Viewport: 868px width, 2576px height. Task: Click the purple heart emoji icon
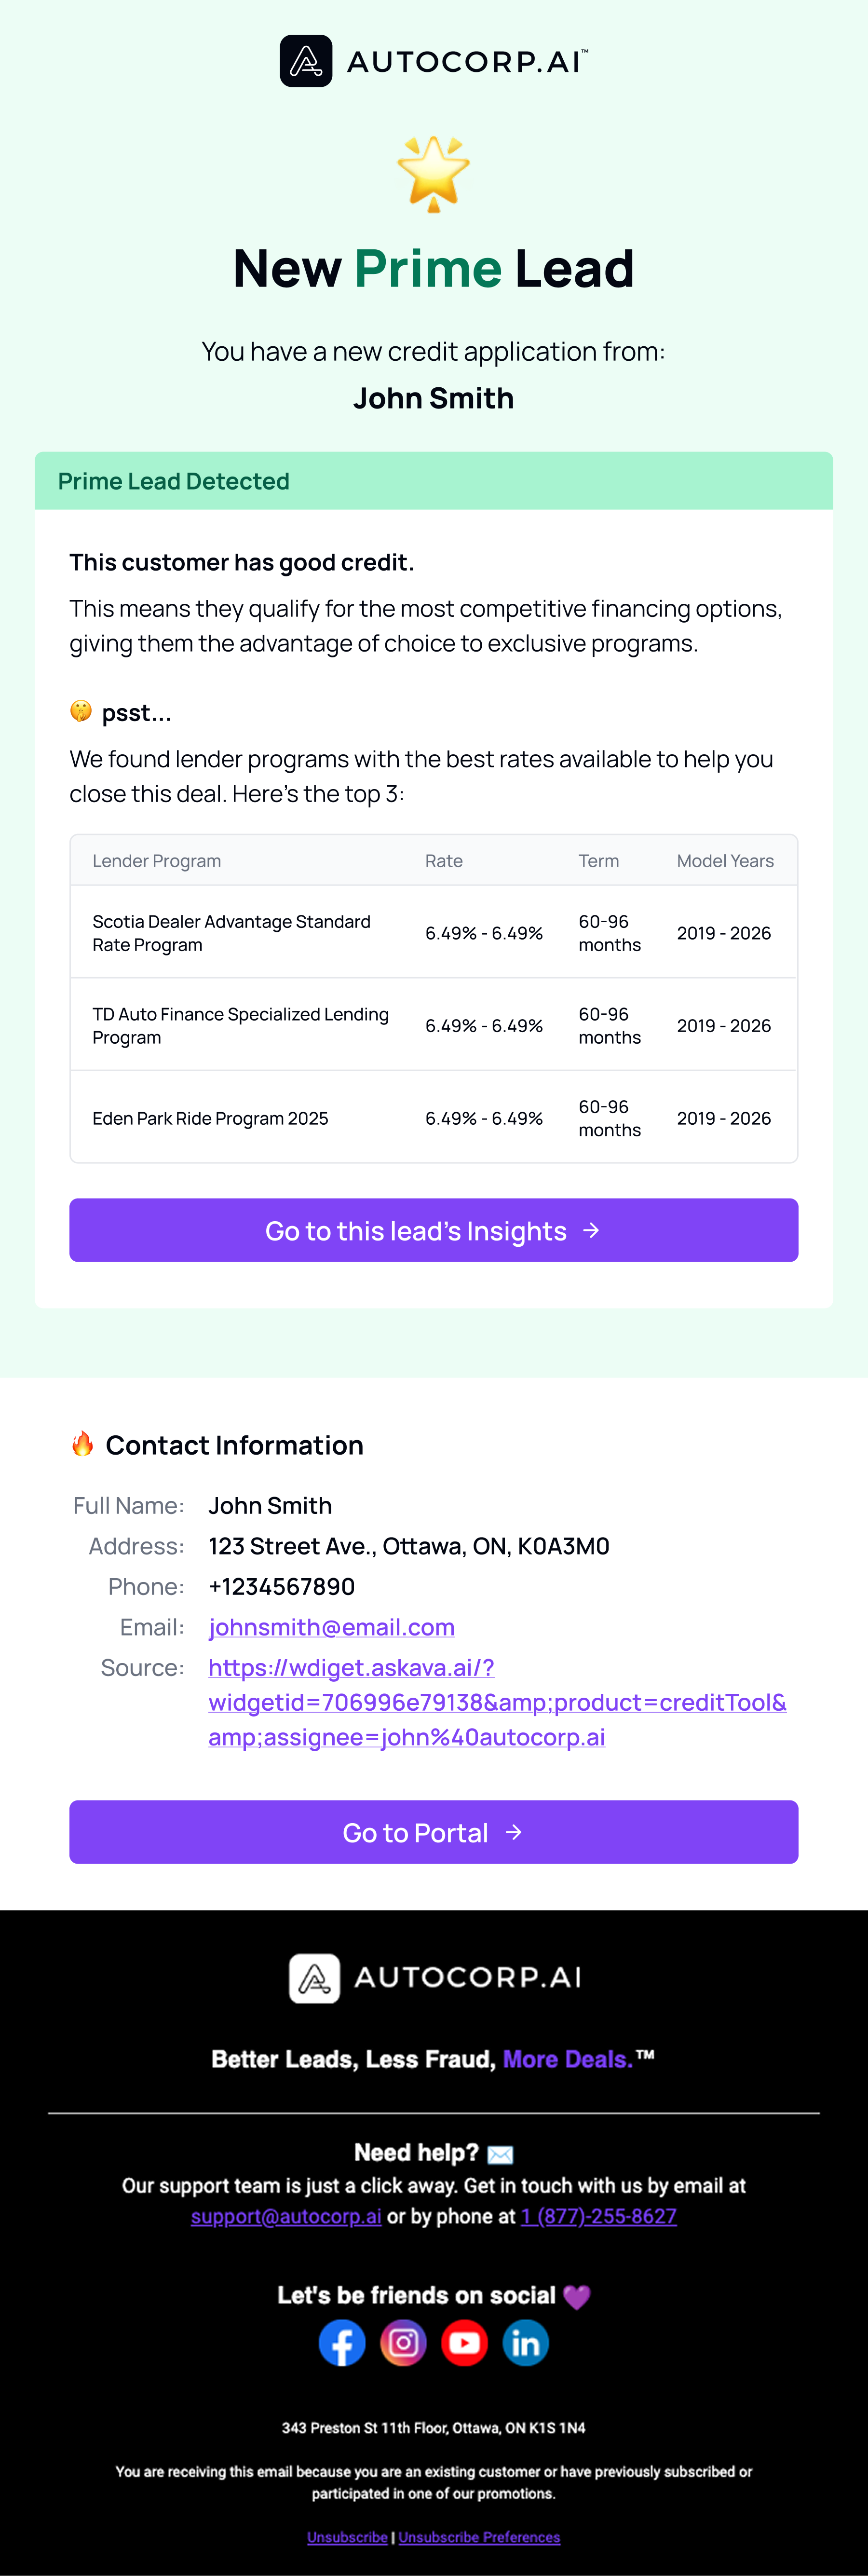[x=577, y=2296]
